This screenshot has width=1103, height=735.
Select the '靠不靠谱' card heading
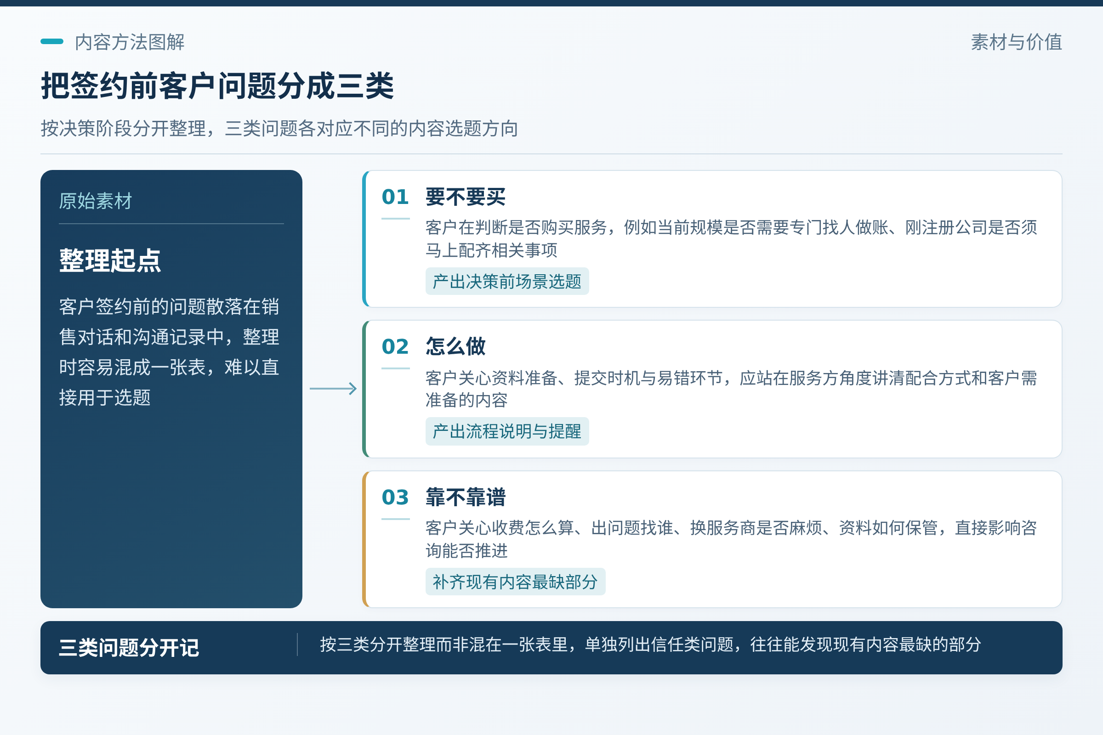(465, 498)
